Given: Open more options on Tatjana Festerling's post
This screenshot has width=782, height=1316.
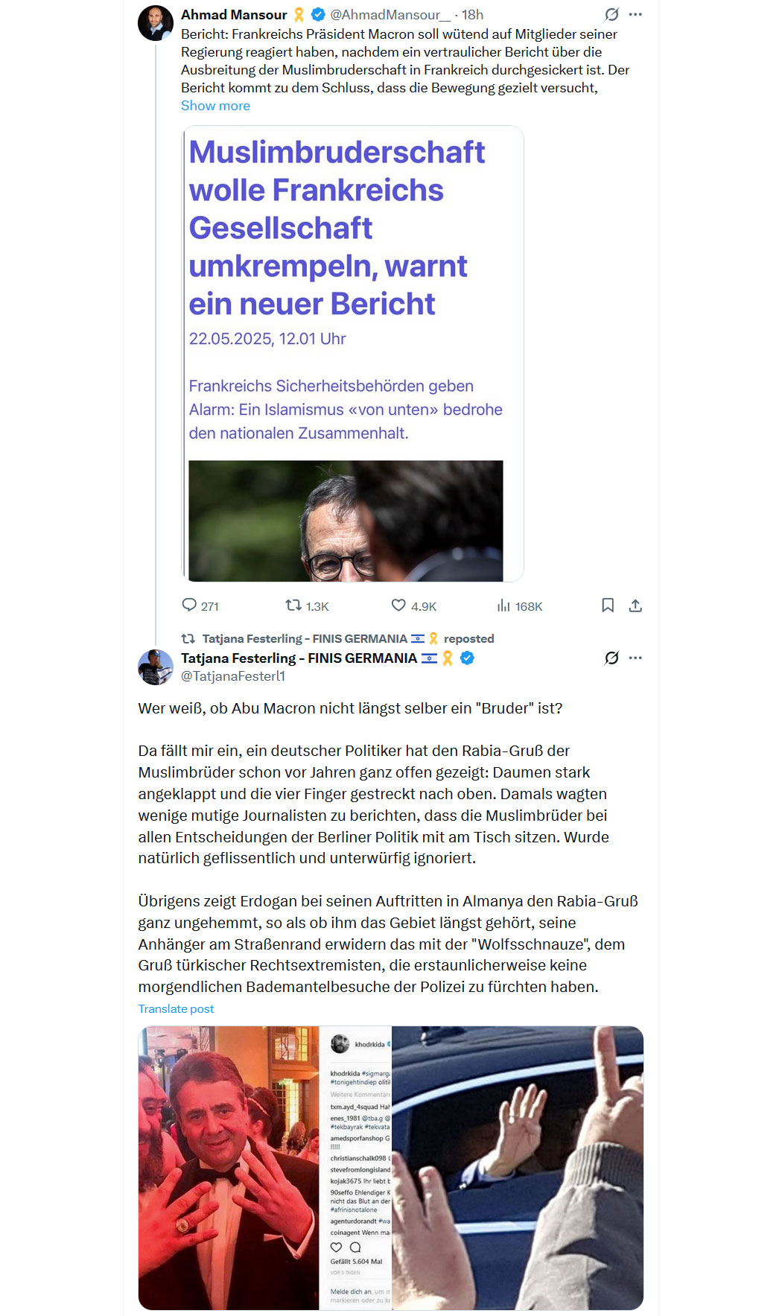Looking at the screenshot, I should point(635,658).
